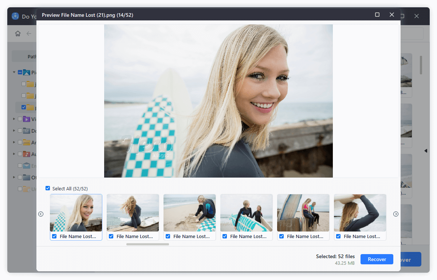Select the thumbnail of two surfers walking
The image size is (437, 280).
point(246,213)
